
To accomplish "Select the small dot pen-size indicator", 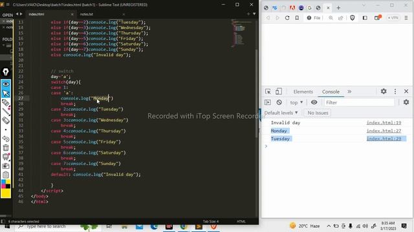I will [6, 130].
